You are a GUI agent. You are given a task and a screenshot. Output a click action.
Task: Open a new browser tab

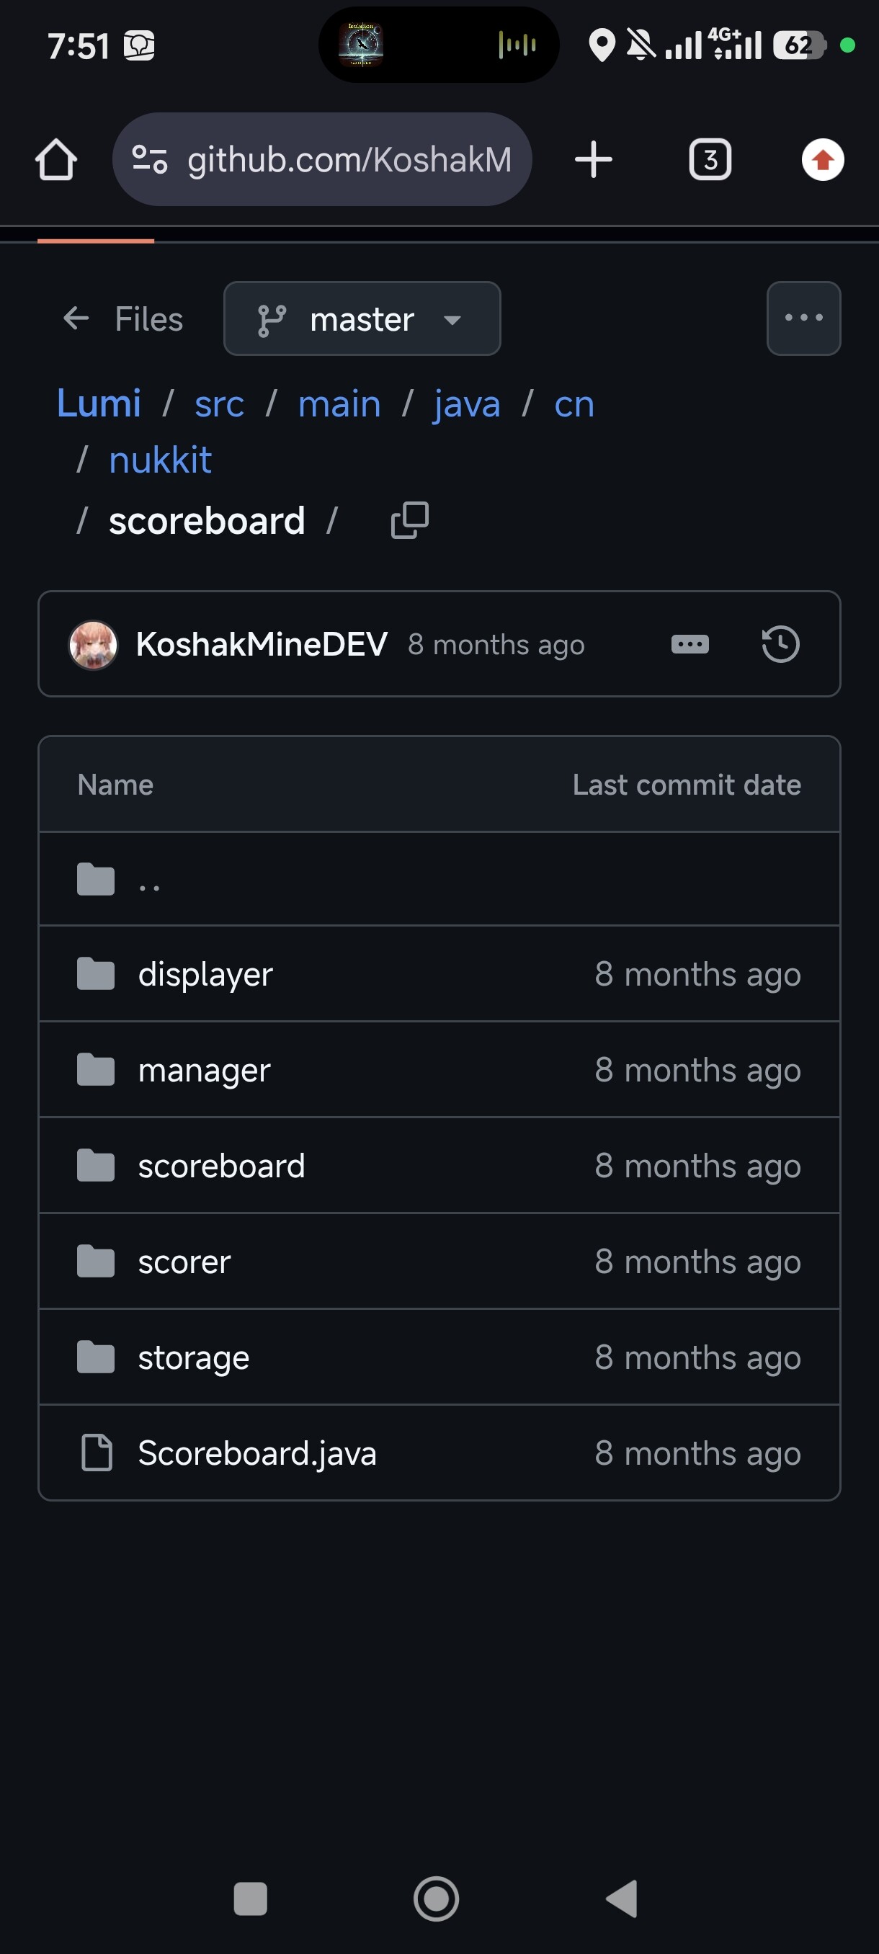tap(593, 160)
